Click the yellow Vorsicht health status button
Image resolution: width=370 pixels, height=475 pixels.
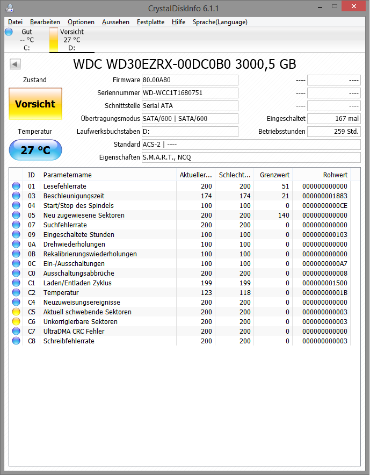tap(35, 104)
